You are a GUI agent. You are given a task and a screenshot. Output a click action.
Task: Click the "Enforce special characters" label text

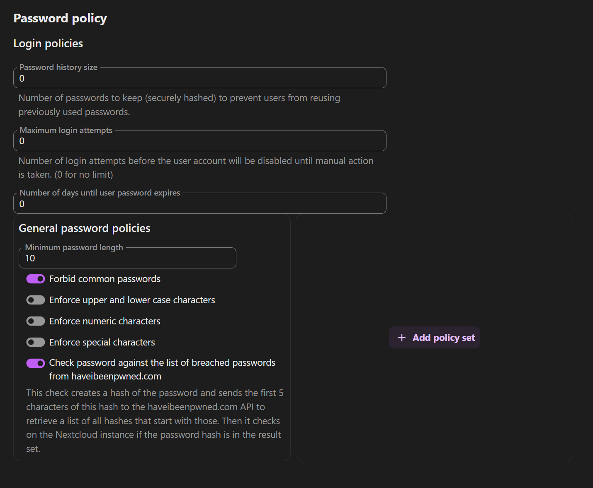point(102,342)
